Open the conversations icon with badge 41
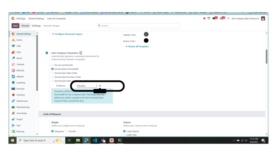Screen dimensions: 277x156 [215, 18]
